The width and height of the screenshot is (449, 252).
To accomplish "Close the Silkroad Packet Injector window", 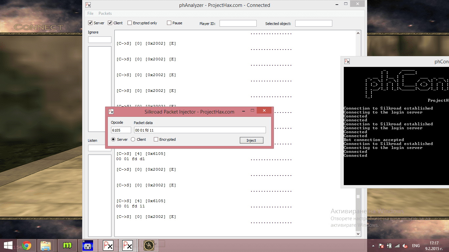I will (264, 111).
